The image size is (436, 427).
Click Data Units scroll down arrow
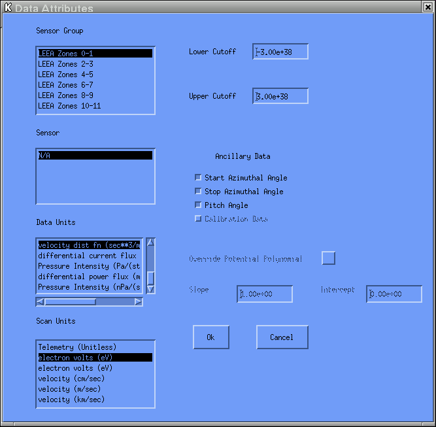(150, 289)
